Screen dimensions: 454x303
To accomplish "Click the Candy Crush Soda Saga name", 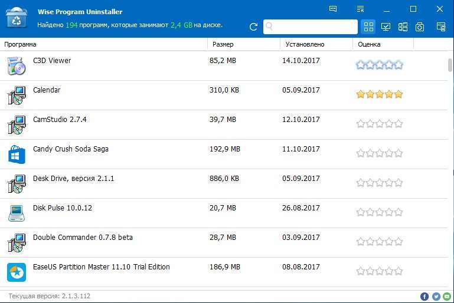I will coord(71,149).
